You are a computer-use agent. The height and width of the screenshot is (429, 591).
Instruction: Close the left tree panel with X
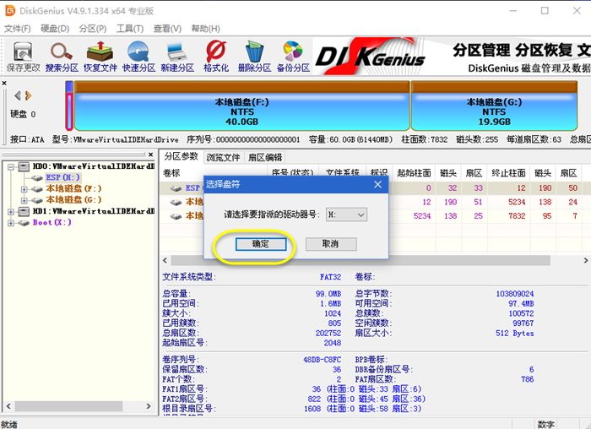tap(151, 155)
